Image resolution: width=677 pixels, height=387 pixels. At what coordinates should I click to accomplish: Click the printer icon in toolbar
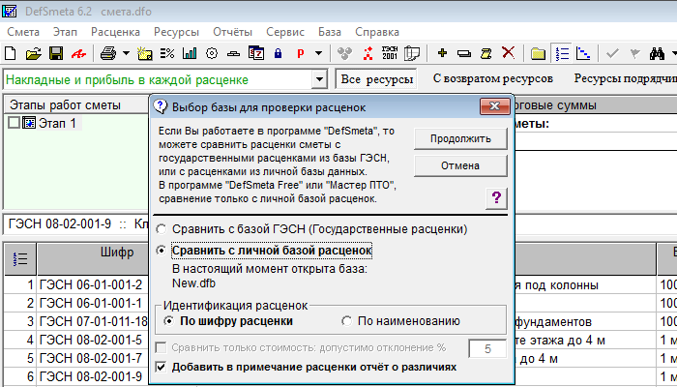tap(108, 52)
